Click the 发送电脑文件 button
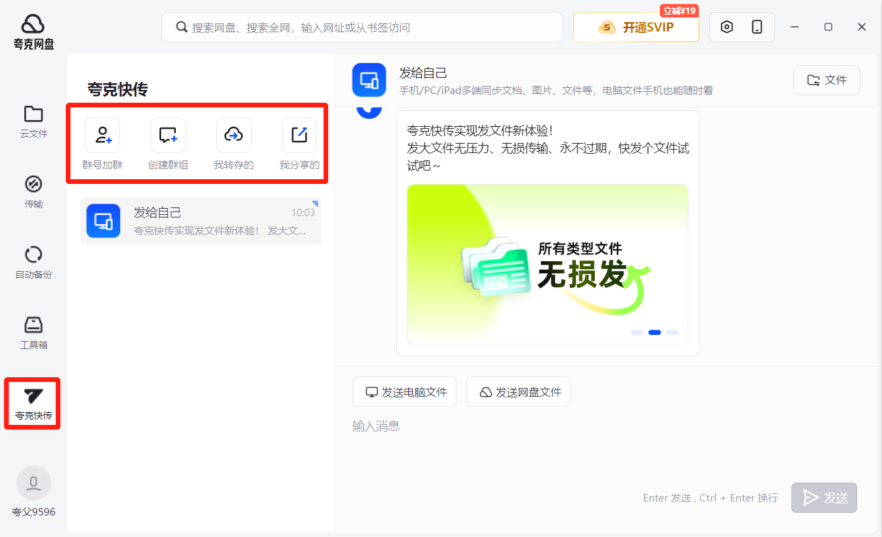The image size is (882, 537). pos(404,392)
